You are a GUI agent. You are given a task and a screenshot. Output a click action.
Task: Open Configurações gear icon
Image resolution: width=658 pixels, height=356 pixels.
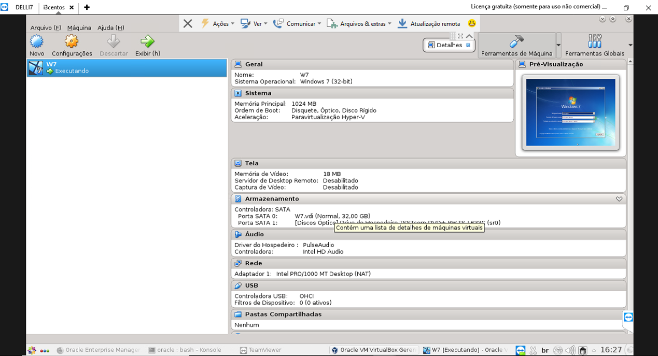click(x=72, y=41)
